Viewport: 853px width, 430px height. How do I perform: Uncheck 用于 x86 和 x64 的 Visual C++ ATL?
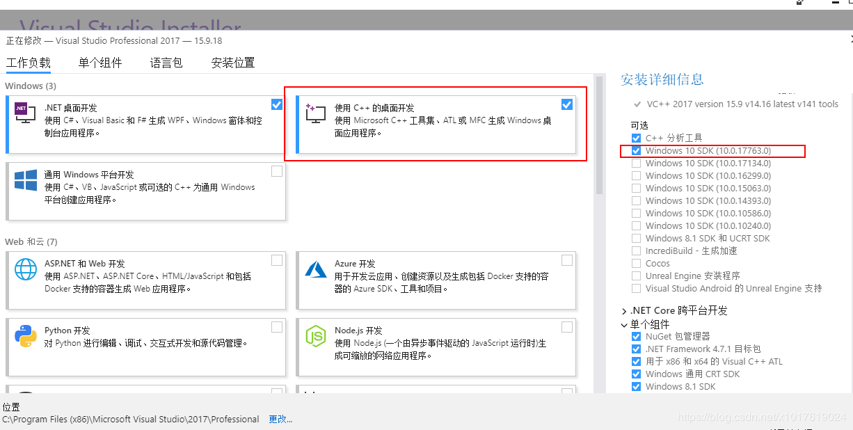636,361
